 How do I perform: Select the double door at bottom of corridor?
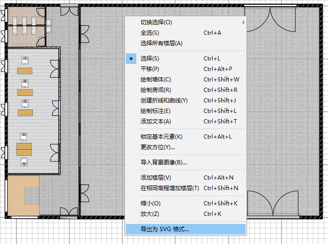point(69,212)
